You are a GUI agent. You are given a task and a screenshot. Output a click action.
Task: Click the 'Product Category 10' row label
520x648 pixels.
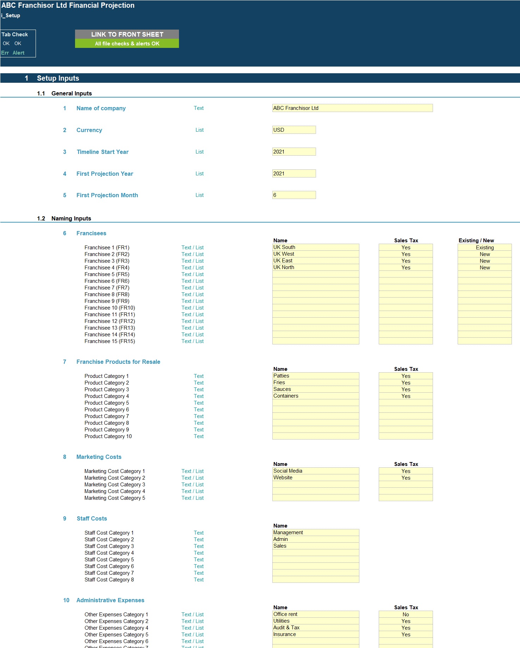(108, 436)
